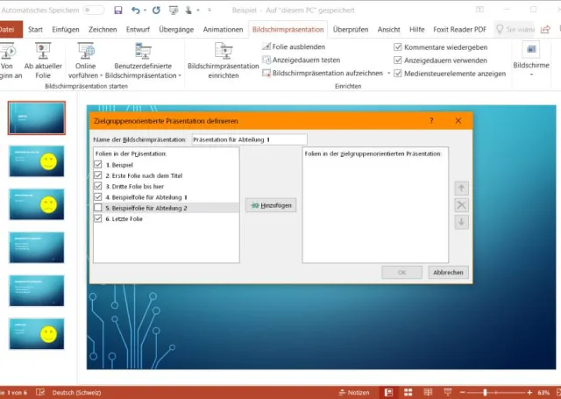Image resolution: width=561 pixels, height=399 pixels.
Task: Click the start-from-beginning slideshow icon in title bar
Action: coord(174,10)
